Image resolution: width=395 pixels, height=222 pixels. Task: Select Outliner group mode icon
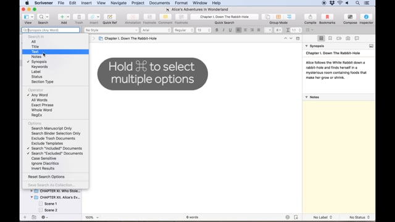pyautogui.click(x=289, y=17)
